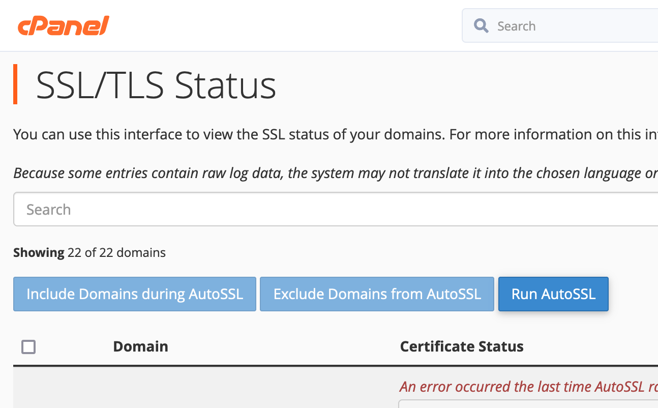Screen dimensions: 658x408
Task: Tick the select-all domains checkbox
Action: [x=28, y=347]
